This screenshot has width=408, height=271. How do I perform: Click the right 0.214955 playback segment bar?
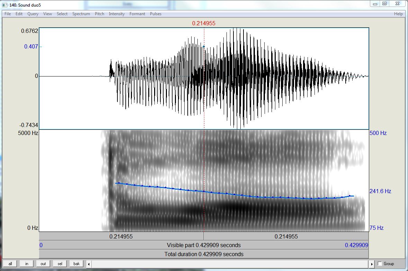tap(286, 236)
